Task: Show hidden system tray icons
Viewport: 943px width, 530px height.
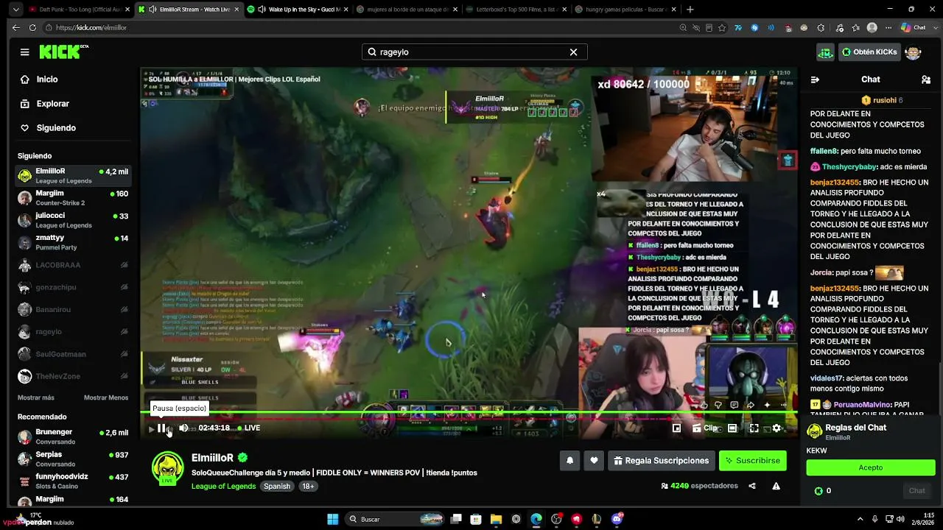Action: pyautogui.click(x=860, y=519)
